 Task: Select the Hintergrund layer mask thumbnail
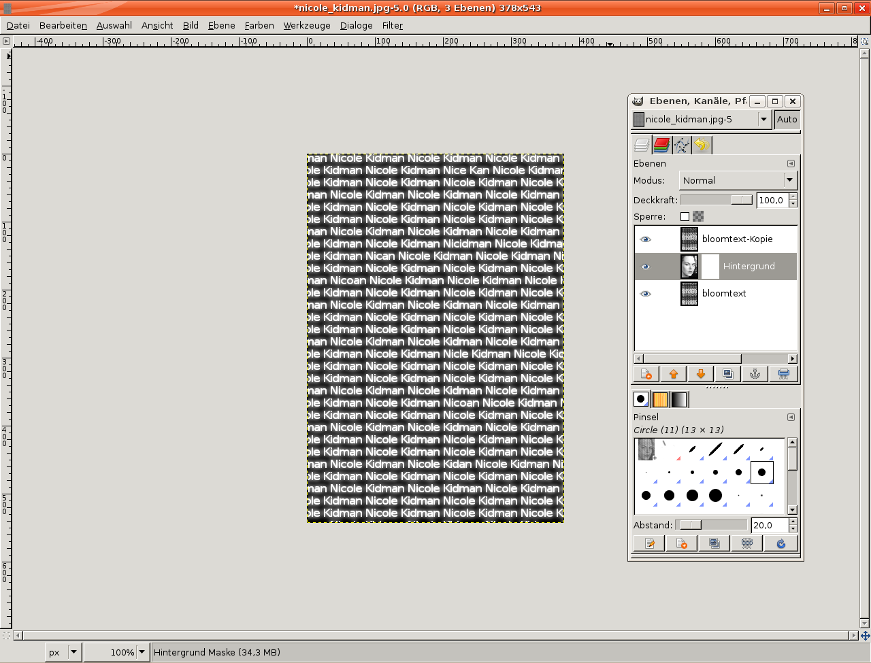point(710,267)
